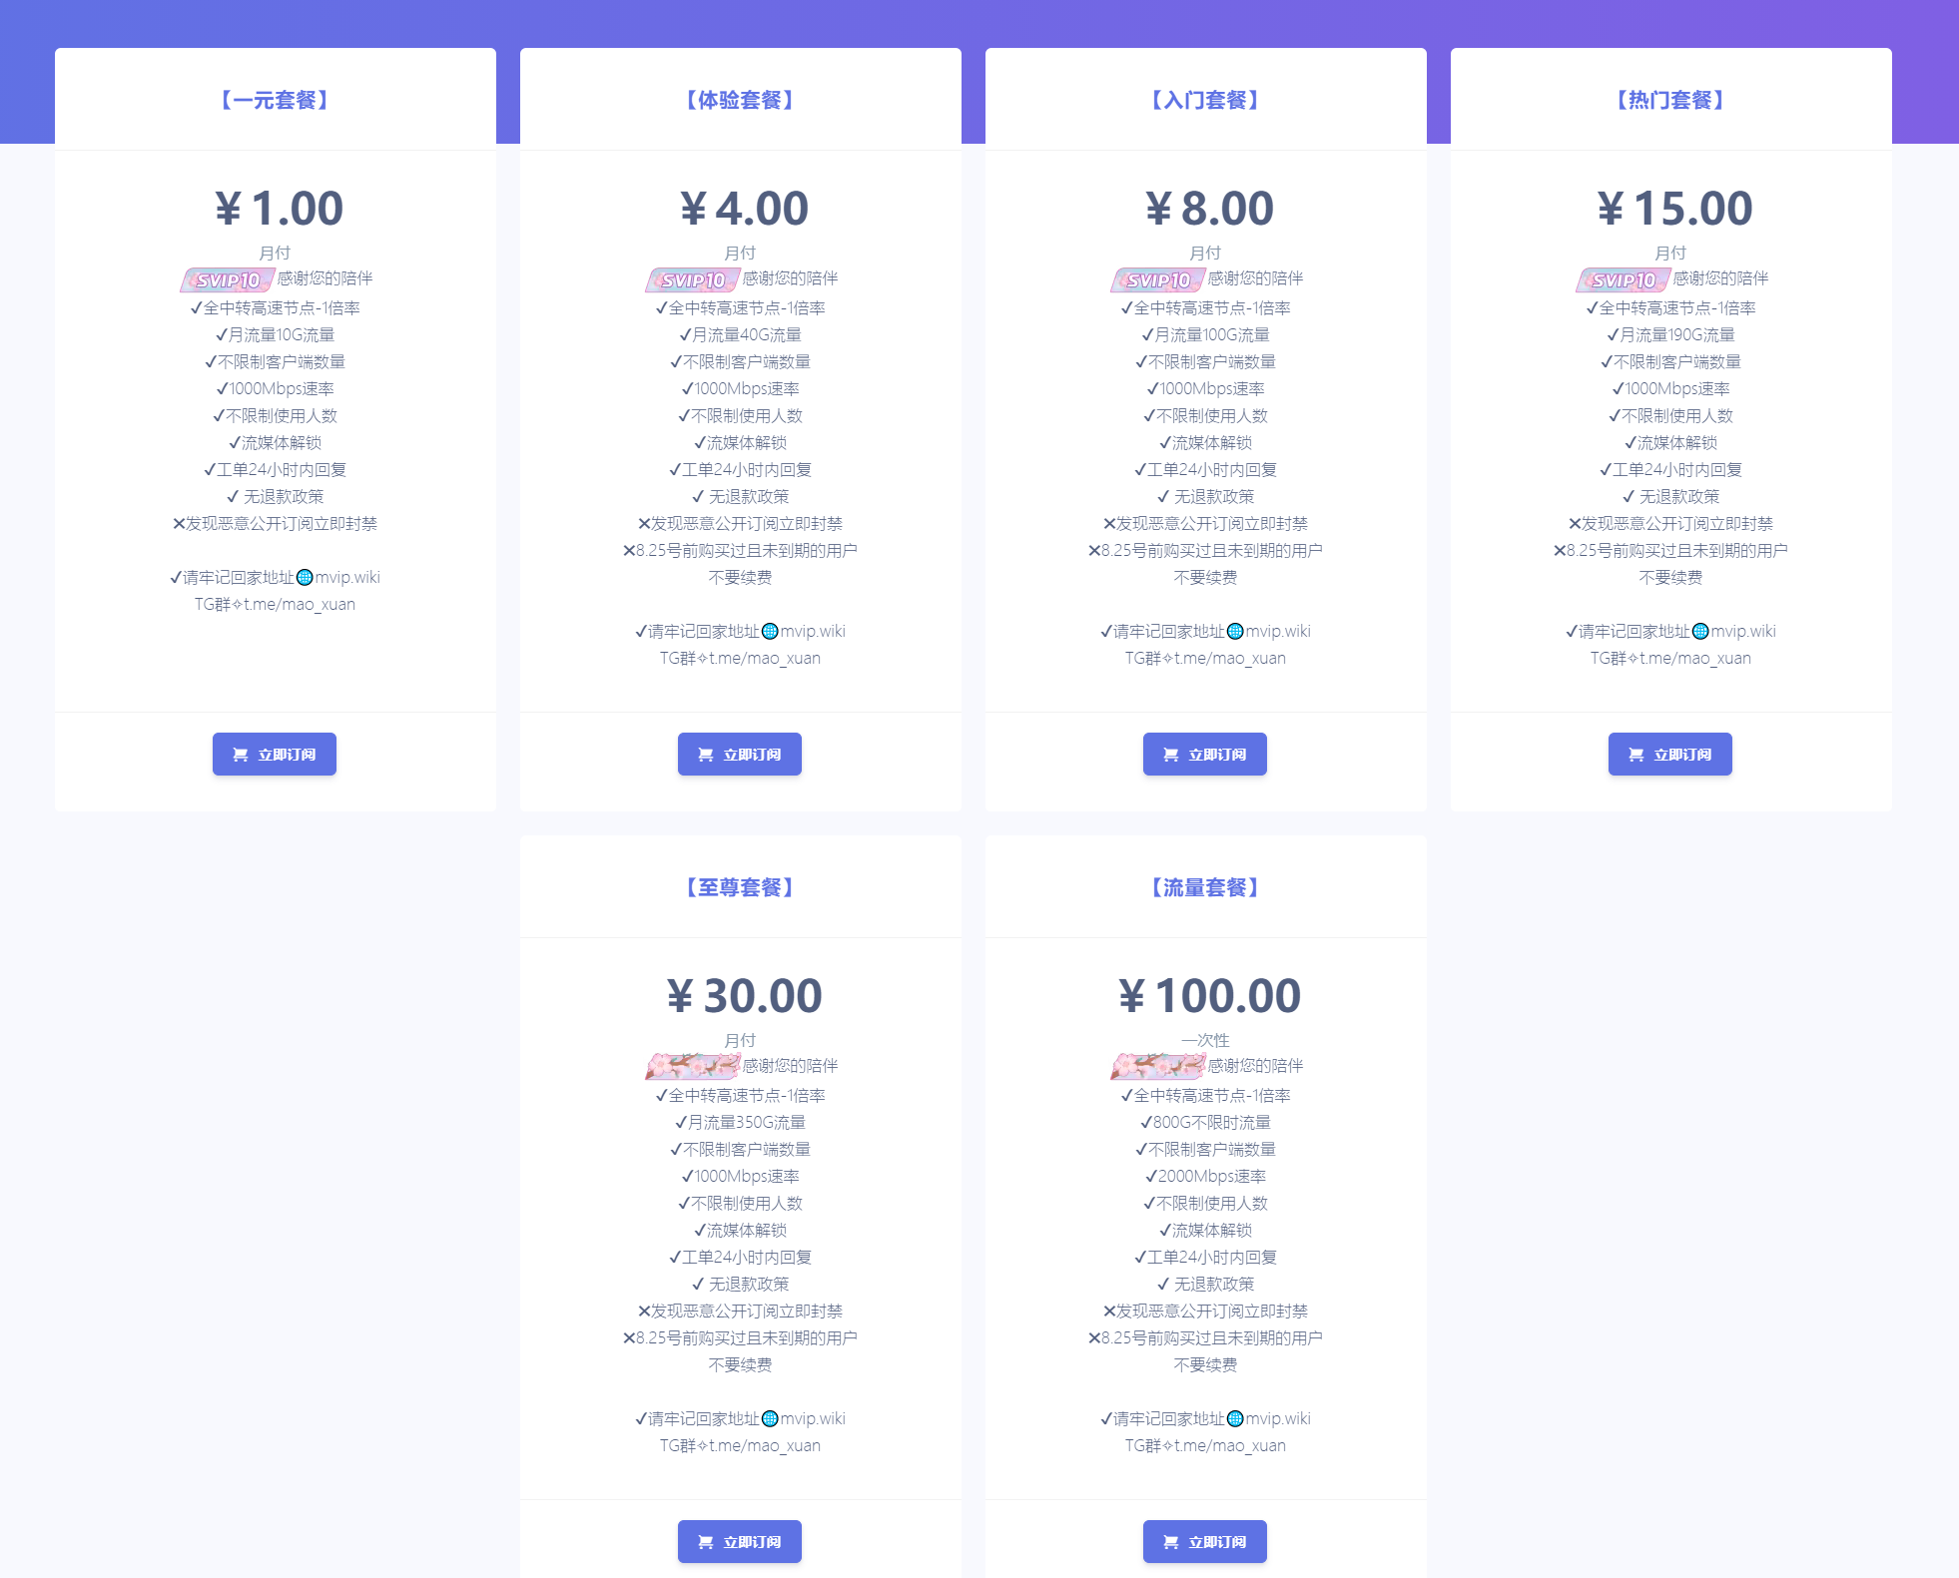Open the 【流量套餐】 plan title
This screenshot has width=1959, height=1578.
(x=1205, y=887)
